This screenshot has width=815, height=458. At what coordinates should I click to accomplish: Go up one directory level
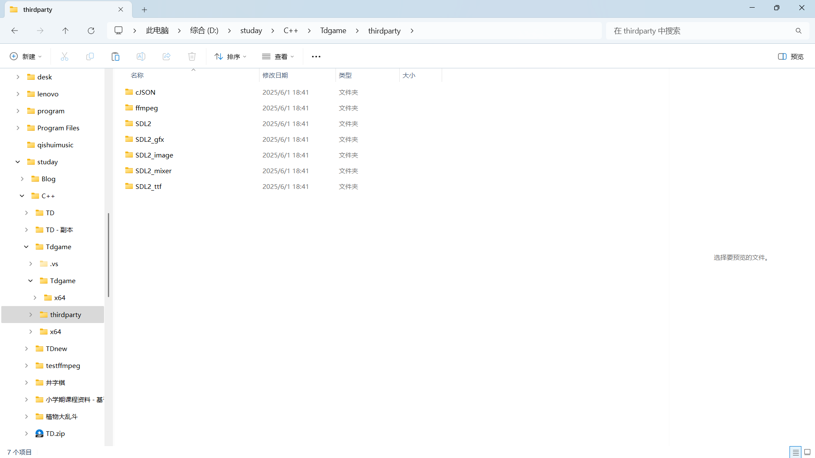pos(65,31)
